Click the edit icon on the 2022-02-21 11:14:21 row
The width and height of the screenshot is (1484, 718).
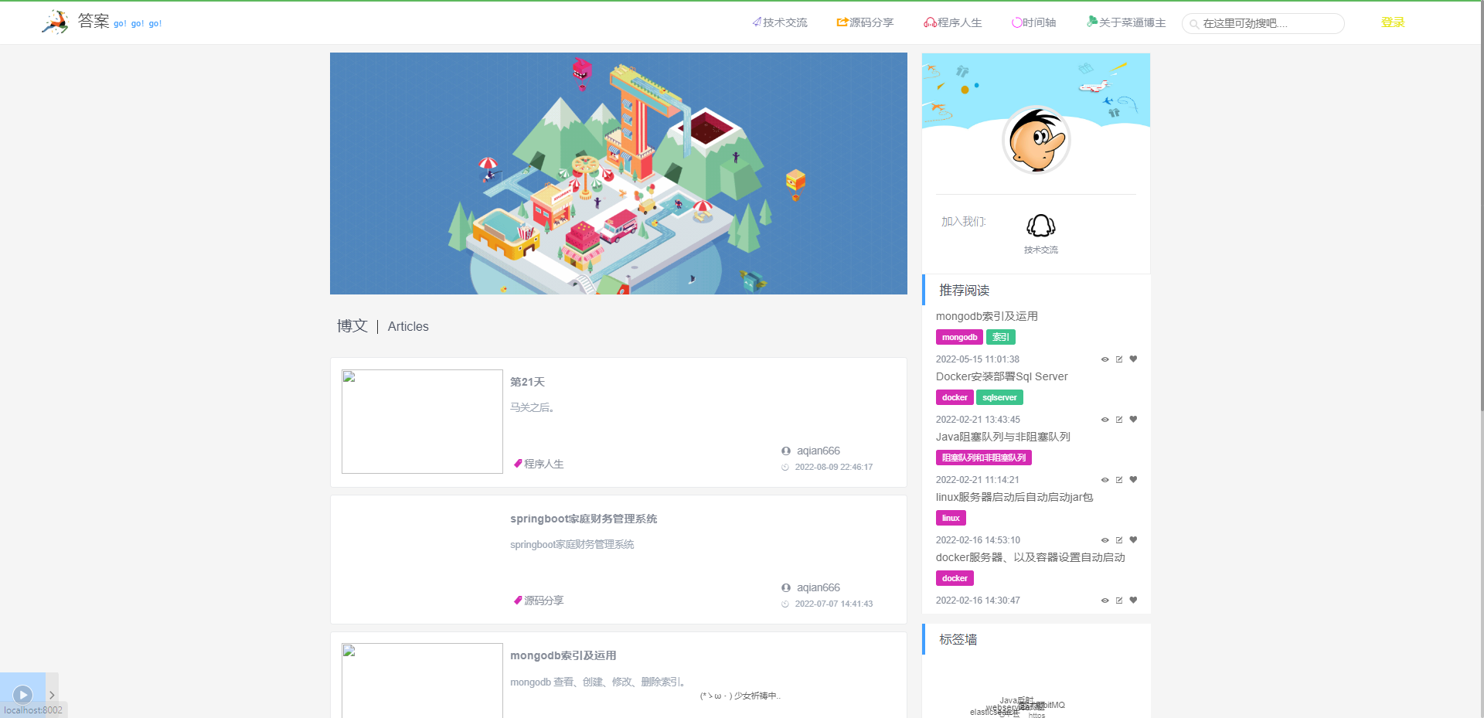tap(1119, 480)
